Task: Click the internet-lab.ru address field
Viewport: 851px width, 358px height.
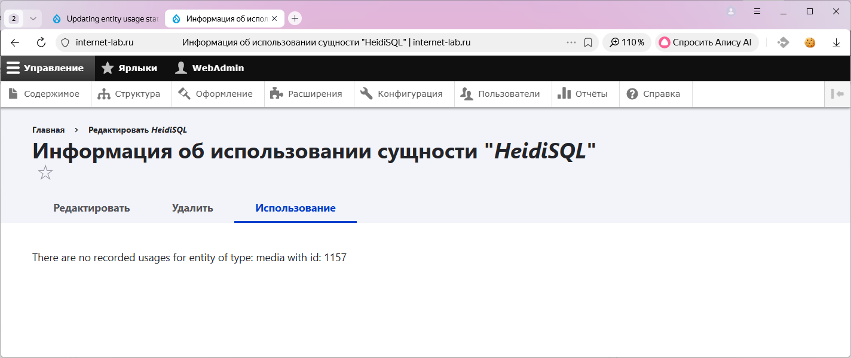Action: coord(105,42)
